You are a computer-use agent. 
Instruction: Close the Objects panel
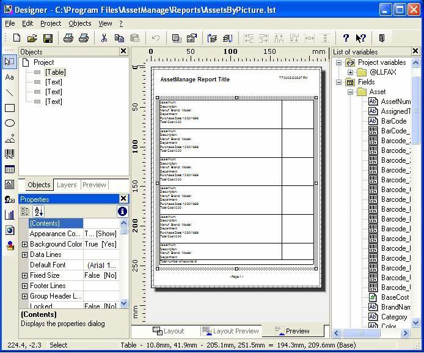[x=123, y=51]
